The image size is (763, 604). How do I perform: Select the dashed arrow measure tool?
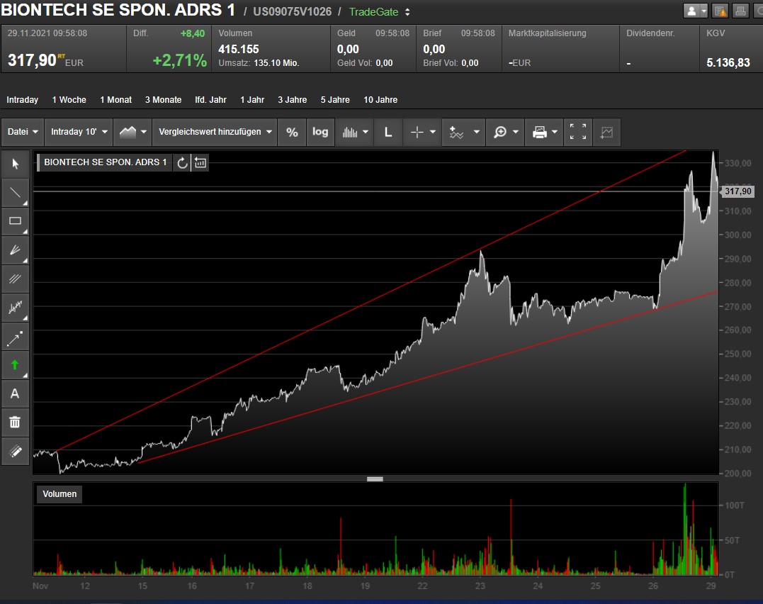pos(15,338)
